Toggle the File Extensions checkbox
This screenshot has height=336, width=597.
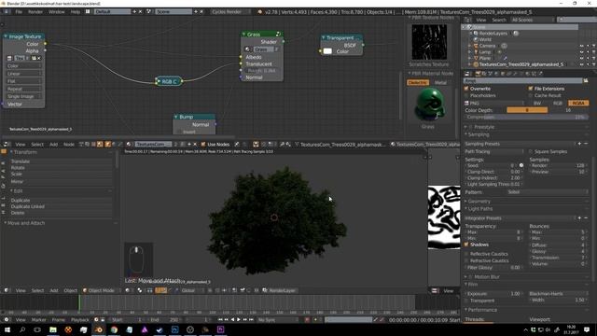click(531, 89)
